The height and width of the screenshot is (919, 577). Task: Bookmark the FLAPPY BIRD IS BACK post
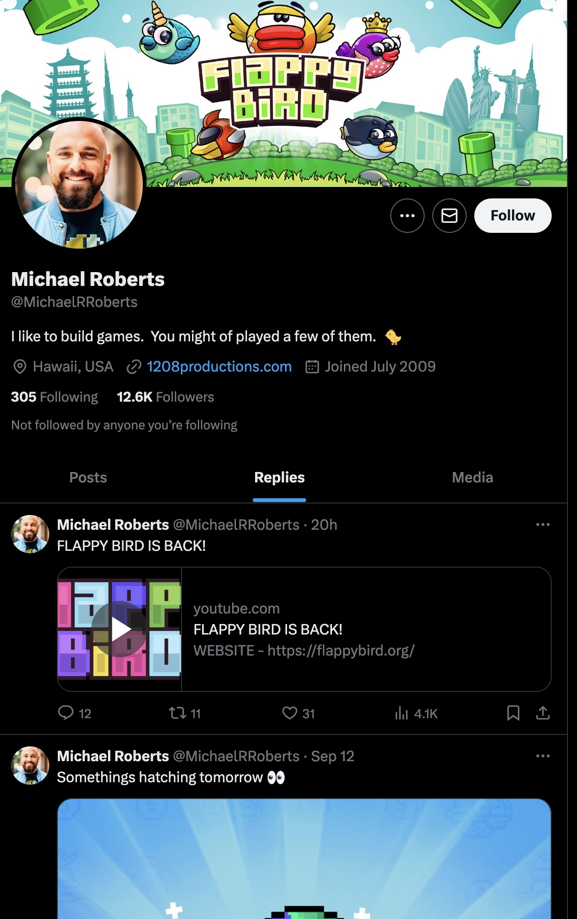coord(513,713)
